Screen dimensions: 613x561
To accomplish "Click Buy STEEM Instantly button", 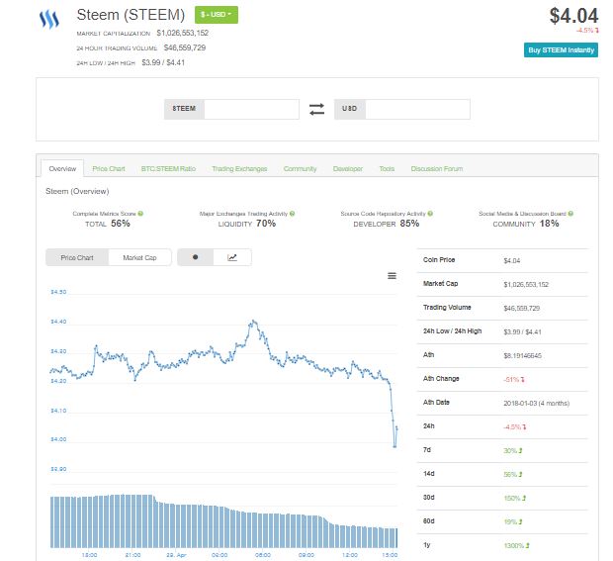I will [x=561, y=50].
